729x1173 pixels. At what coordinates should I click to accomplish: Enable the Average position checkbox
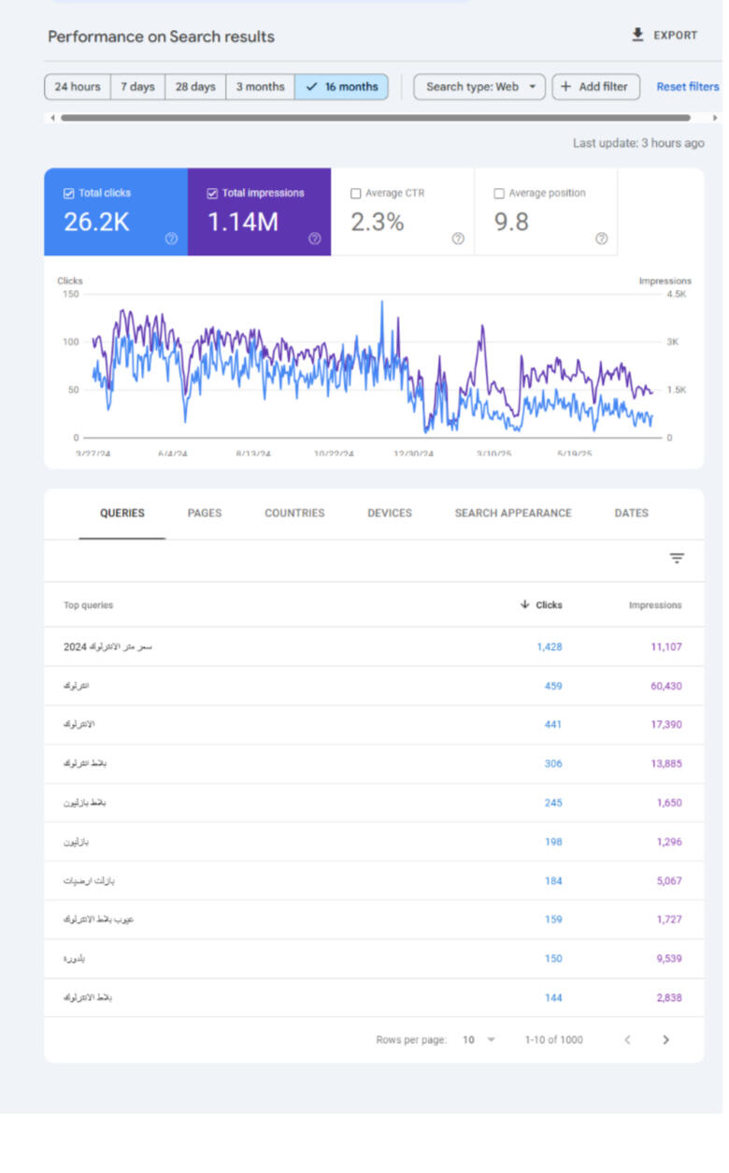tap(499, 194)
